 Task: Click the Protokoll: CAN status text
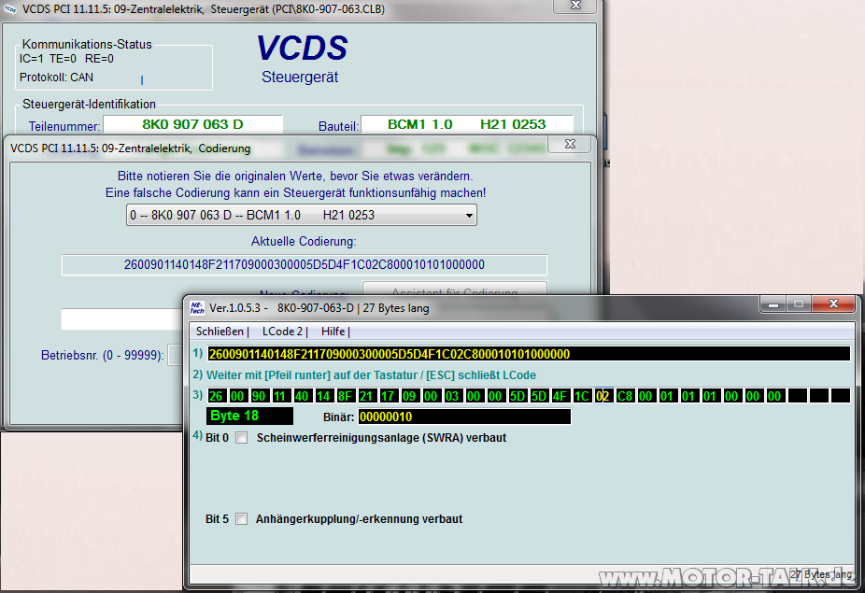56,78
